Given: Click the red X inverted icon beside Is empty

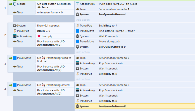Looking at the screenshot, I should tap(39, 36).
